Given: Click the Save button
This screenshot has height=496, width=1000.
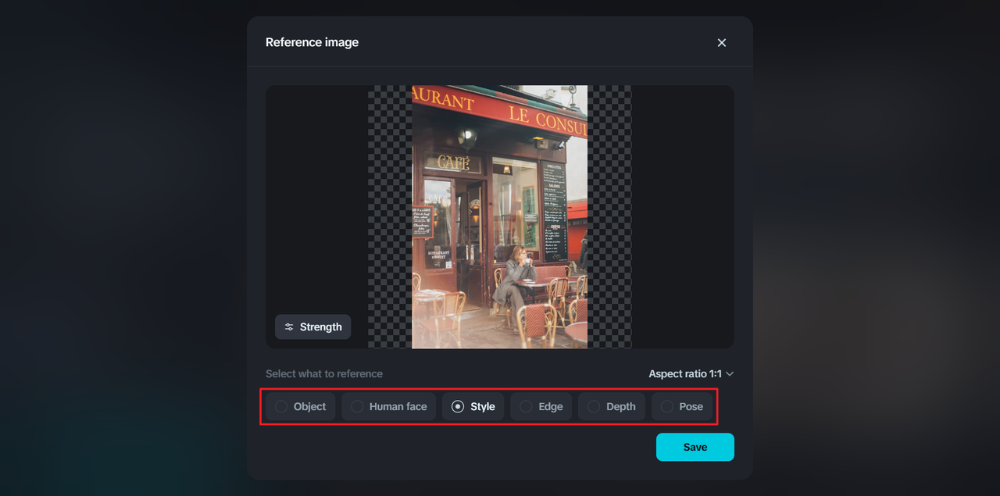Looking at the screenshot, I should tap(695, 448).
